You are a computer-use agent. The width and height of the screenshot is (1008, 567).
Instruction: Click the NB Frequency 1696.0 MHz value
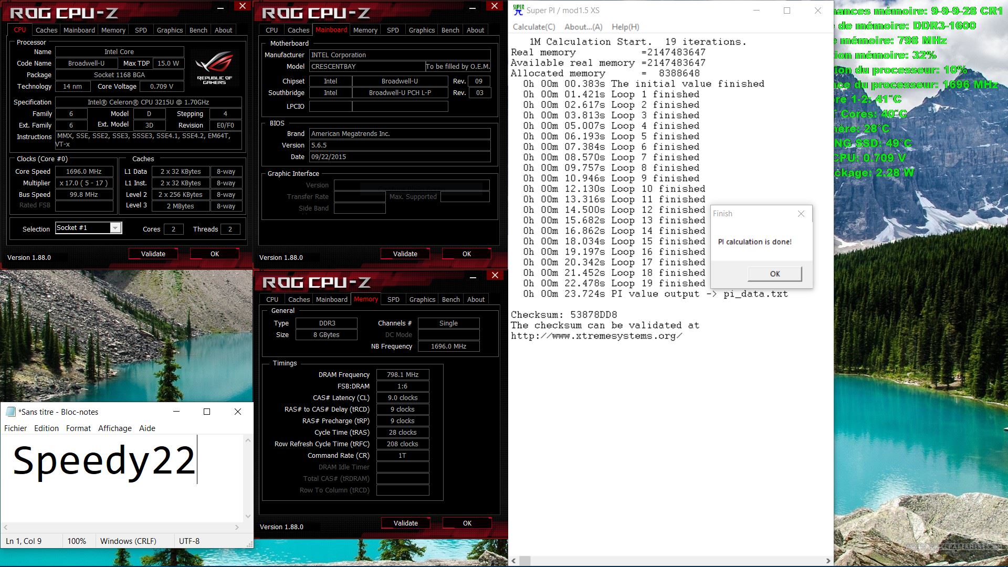pyautogui.click(x=448, y=346)
